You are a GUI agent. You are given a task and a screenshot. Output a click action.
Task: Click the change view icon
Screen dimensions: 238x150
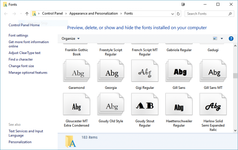tap(215, 39)
